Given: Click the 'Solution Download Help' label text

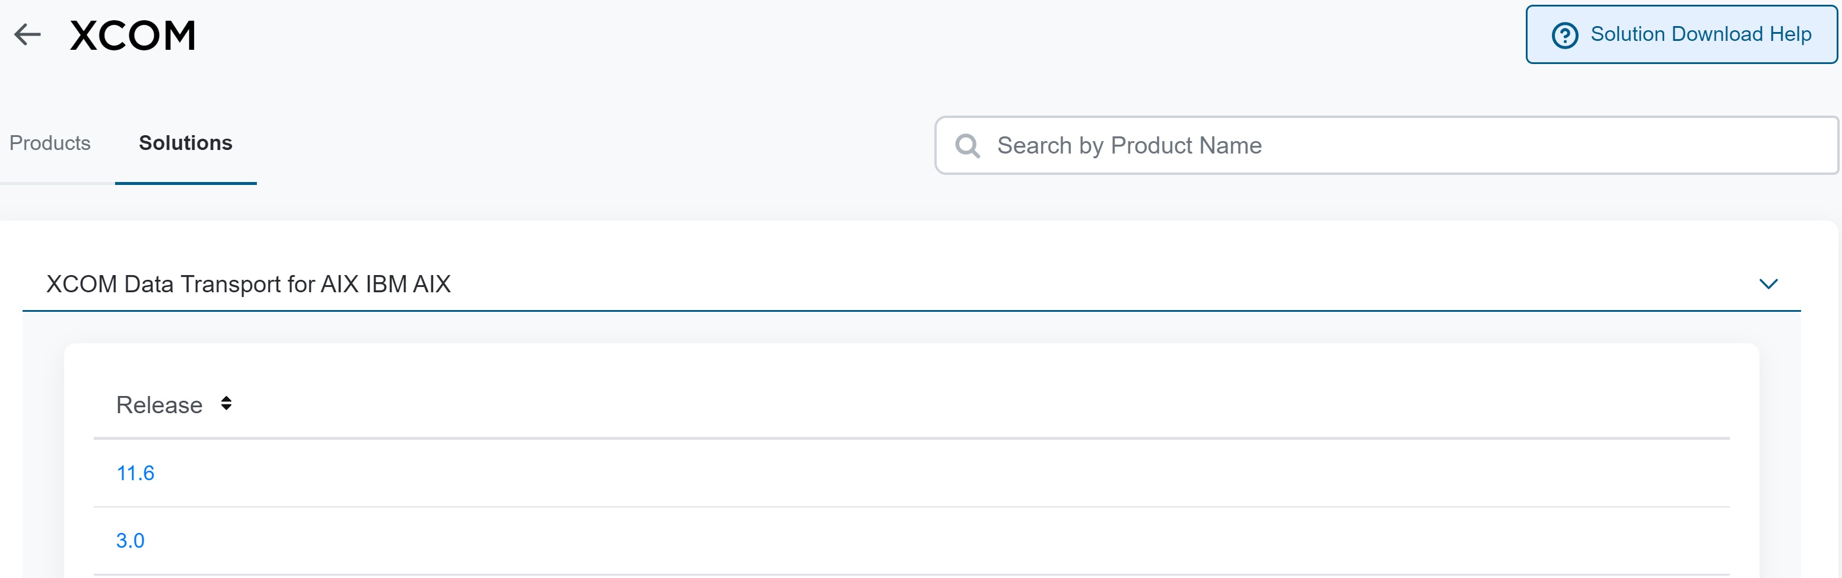Looking at the screenshot, I should tap(1700, 34).
